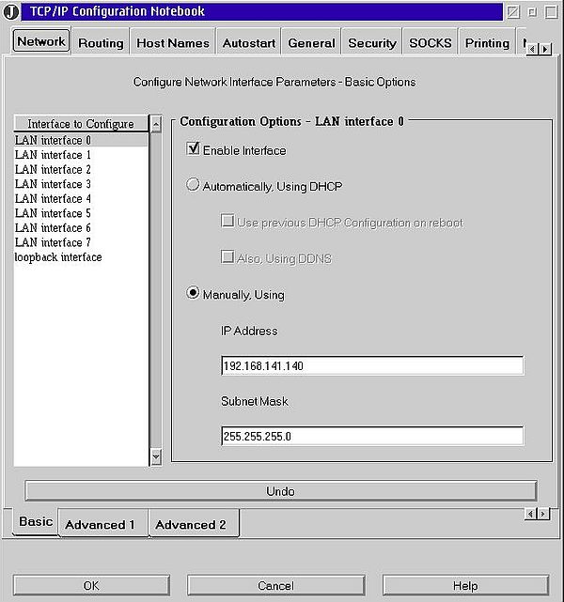This screenshot has height=602, width=564.
Task: Open the Security tab
Action: (371, 43)
